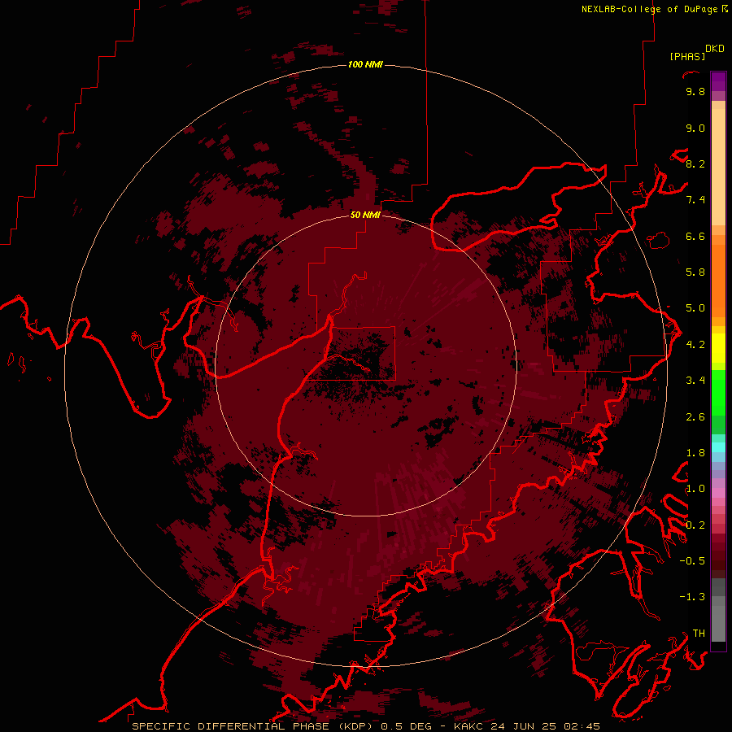The height and width of the screenshot is (732, 732).
Task: Click the 0.2 scale value
Action: coord(695,525)
